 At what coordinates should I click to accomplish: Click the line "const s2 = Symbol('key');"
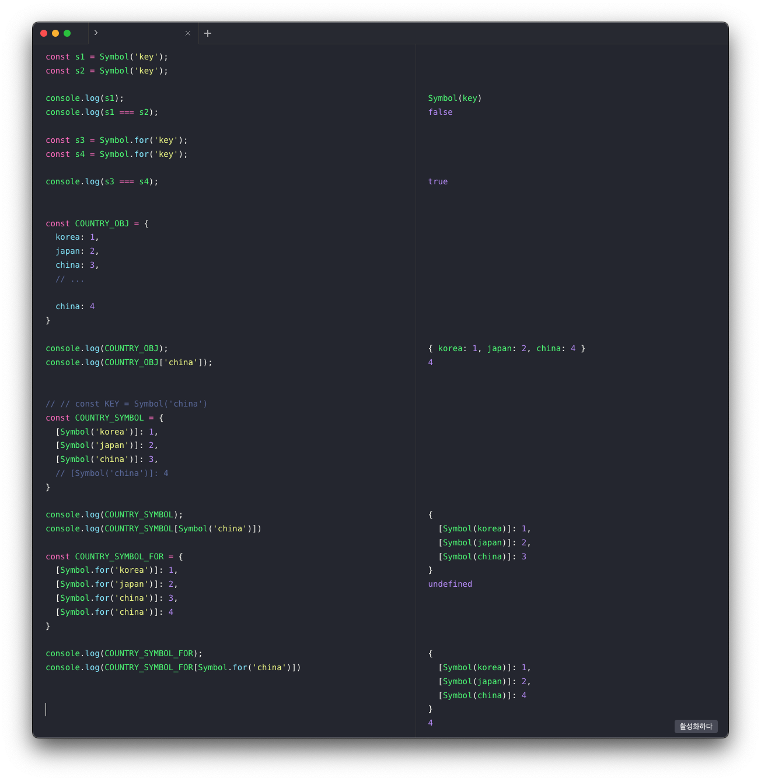coord(107,71)
